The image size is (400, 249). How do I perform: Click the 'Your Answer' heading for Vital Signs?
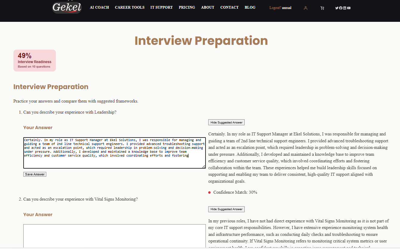[x=38, y=215]
